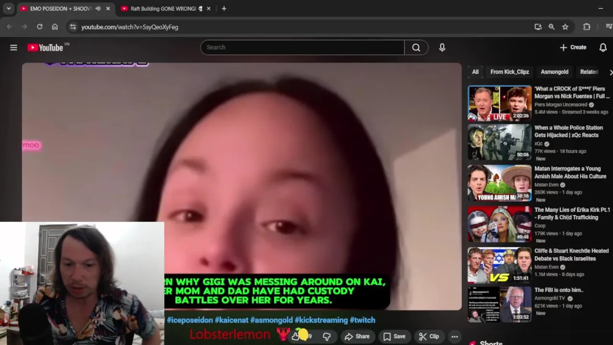This screenshot has height=345, width=613.
Task: Open the install app icon in address bar
Action: (x=538, y=27)
